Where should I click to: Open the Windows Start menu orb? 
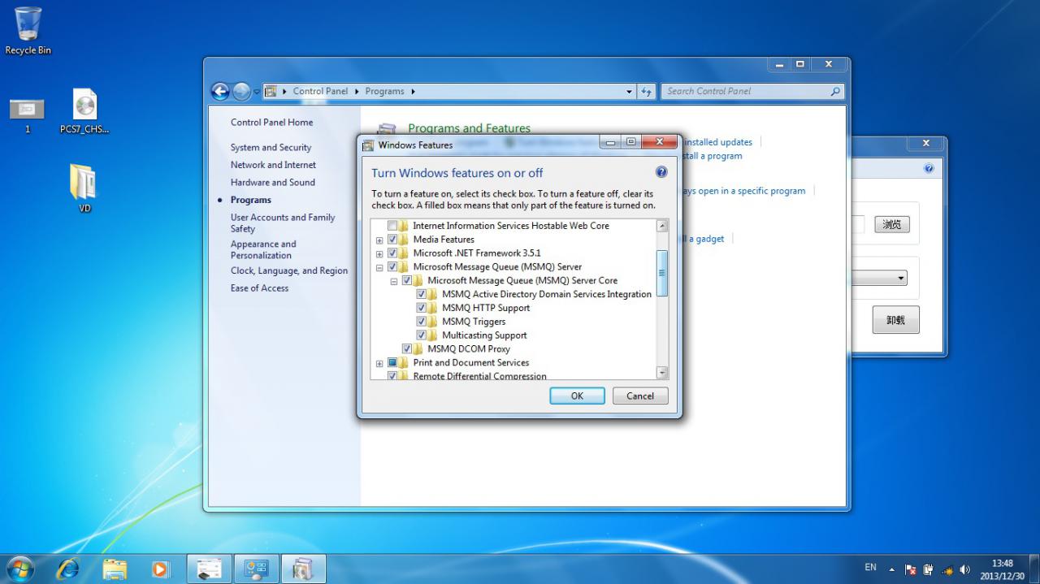[20, 569]
